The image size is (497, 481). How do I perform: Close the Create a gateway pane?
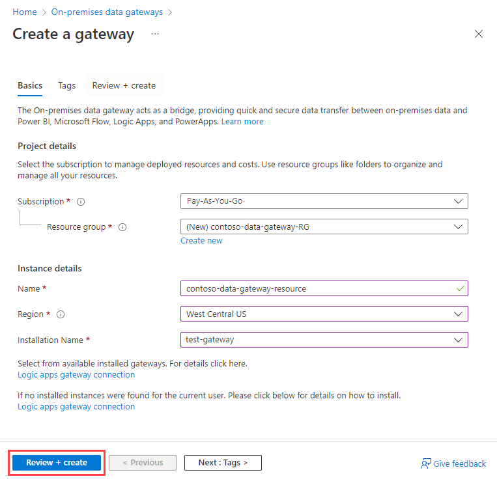pyautogui.click(x=479, y=34)
